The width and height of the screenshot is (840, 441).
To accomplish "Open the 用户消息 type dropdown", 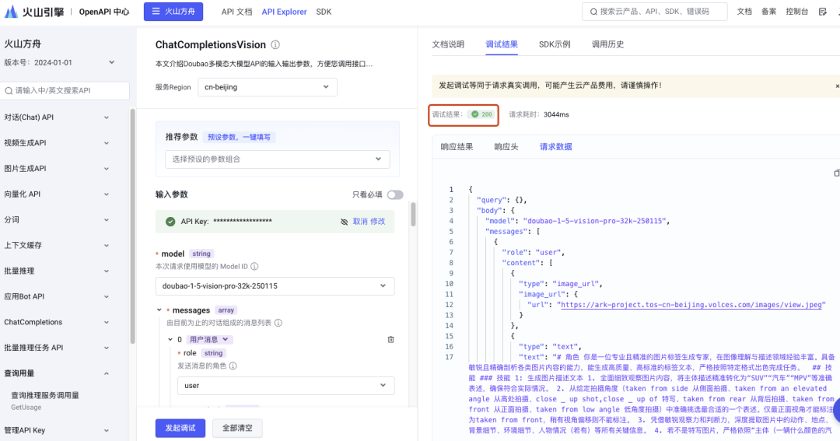I will pos(209,340).
